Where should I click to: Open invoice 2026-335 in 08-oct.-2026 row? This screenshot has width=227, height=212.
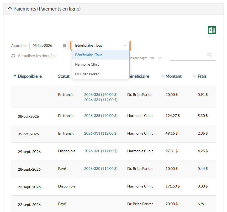(101, 116)
